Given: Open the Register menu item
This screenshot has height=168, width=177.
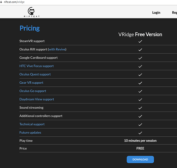Looking at the screenshot, I should pos(174,12).
